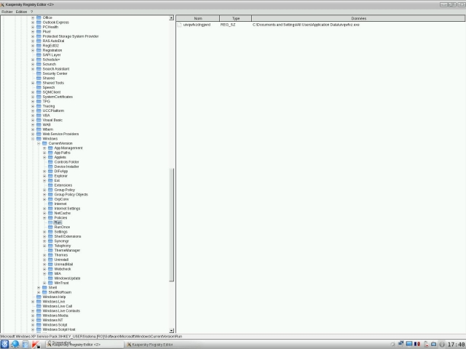Click the tree vertical scrollbar thumb

(x=172, y=225)
